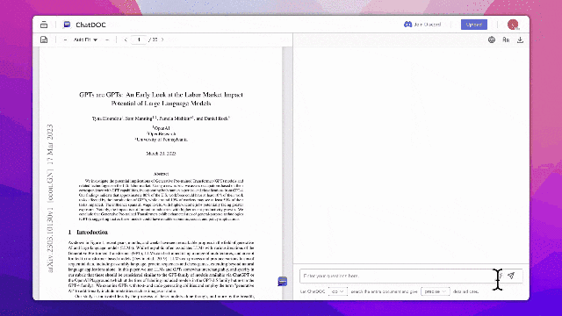
Task: Click the blue chat bubble on PDF
Action: (x=283, y=282)
